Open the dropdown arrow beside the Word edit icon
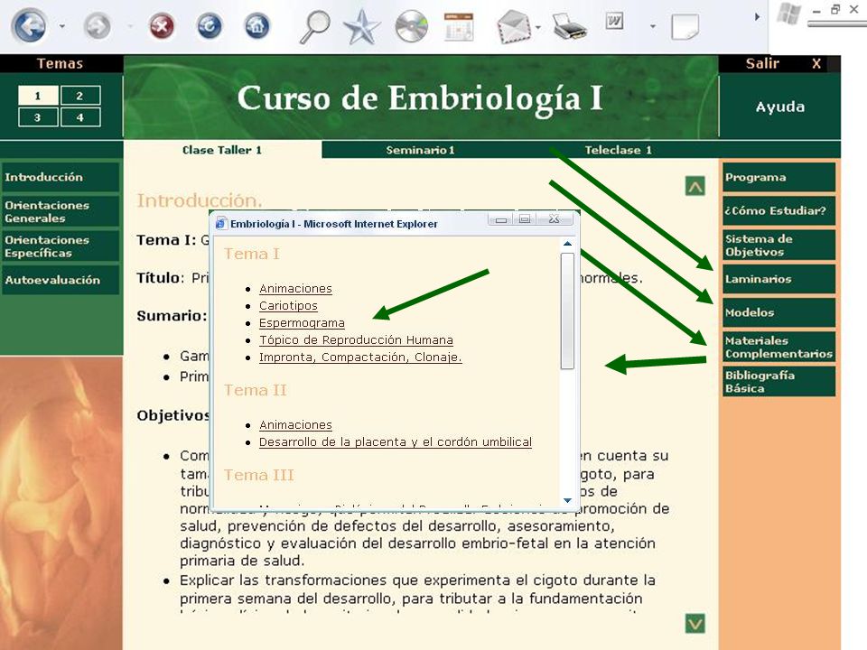The width and height of the screenshot is (867, 650). click(653, 26)
